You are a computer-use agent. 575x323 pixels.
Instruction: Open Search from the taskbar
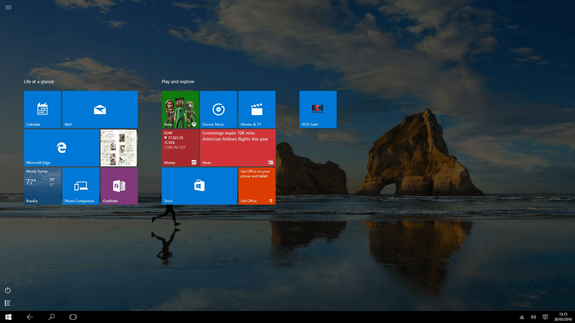pyautogui.click(x=51, y=317)
